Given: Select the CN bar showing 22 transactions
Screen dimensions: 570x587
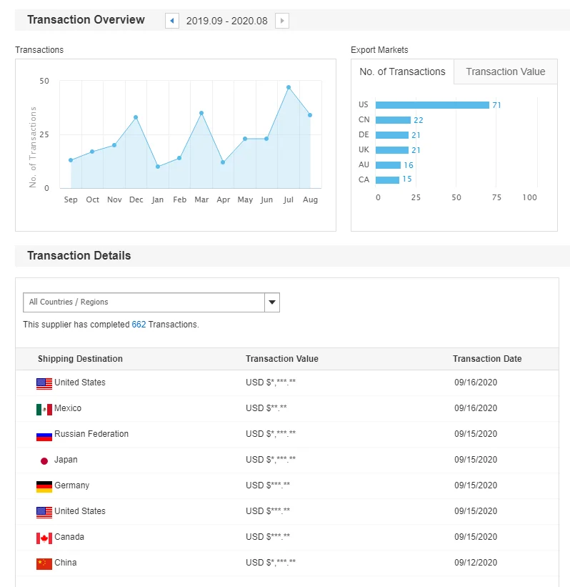Looking at the screenshot, I should pyautogui.click(x=393, y=120).
